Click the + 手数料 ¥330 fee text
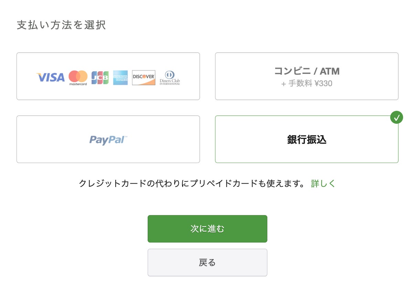 (x=307, y=84)
